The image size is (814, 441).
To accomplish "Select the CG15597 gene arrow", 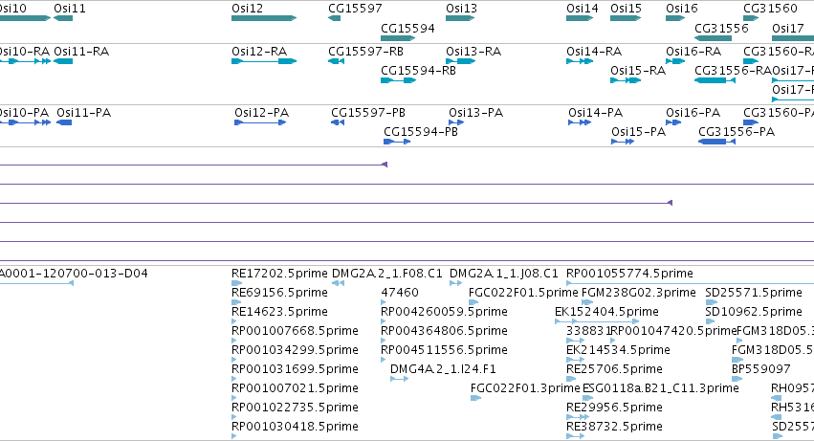I will coord(335,18).
